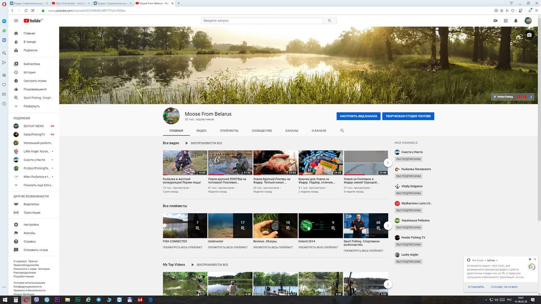Open the notifications bell

point(516,21)
